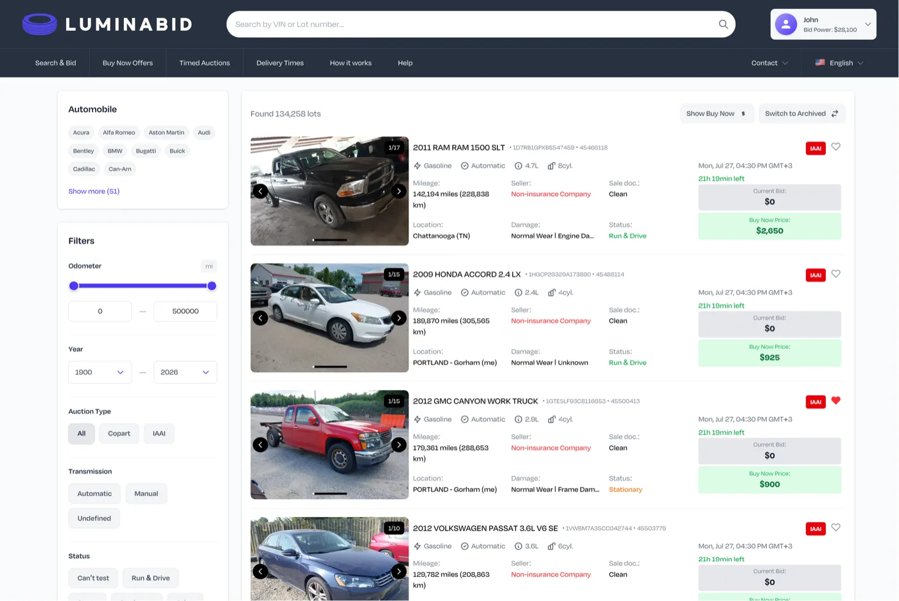The height and width of the screenshot is (601, 899).
Task: Click the US flag language icon
Action: [820, 63]
